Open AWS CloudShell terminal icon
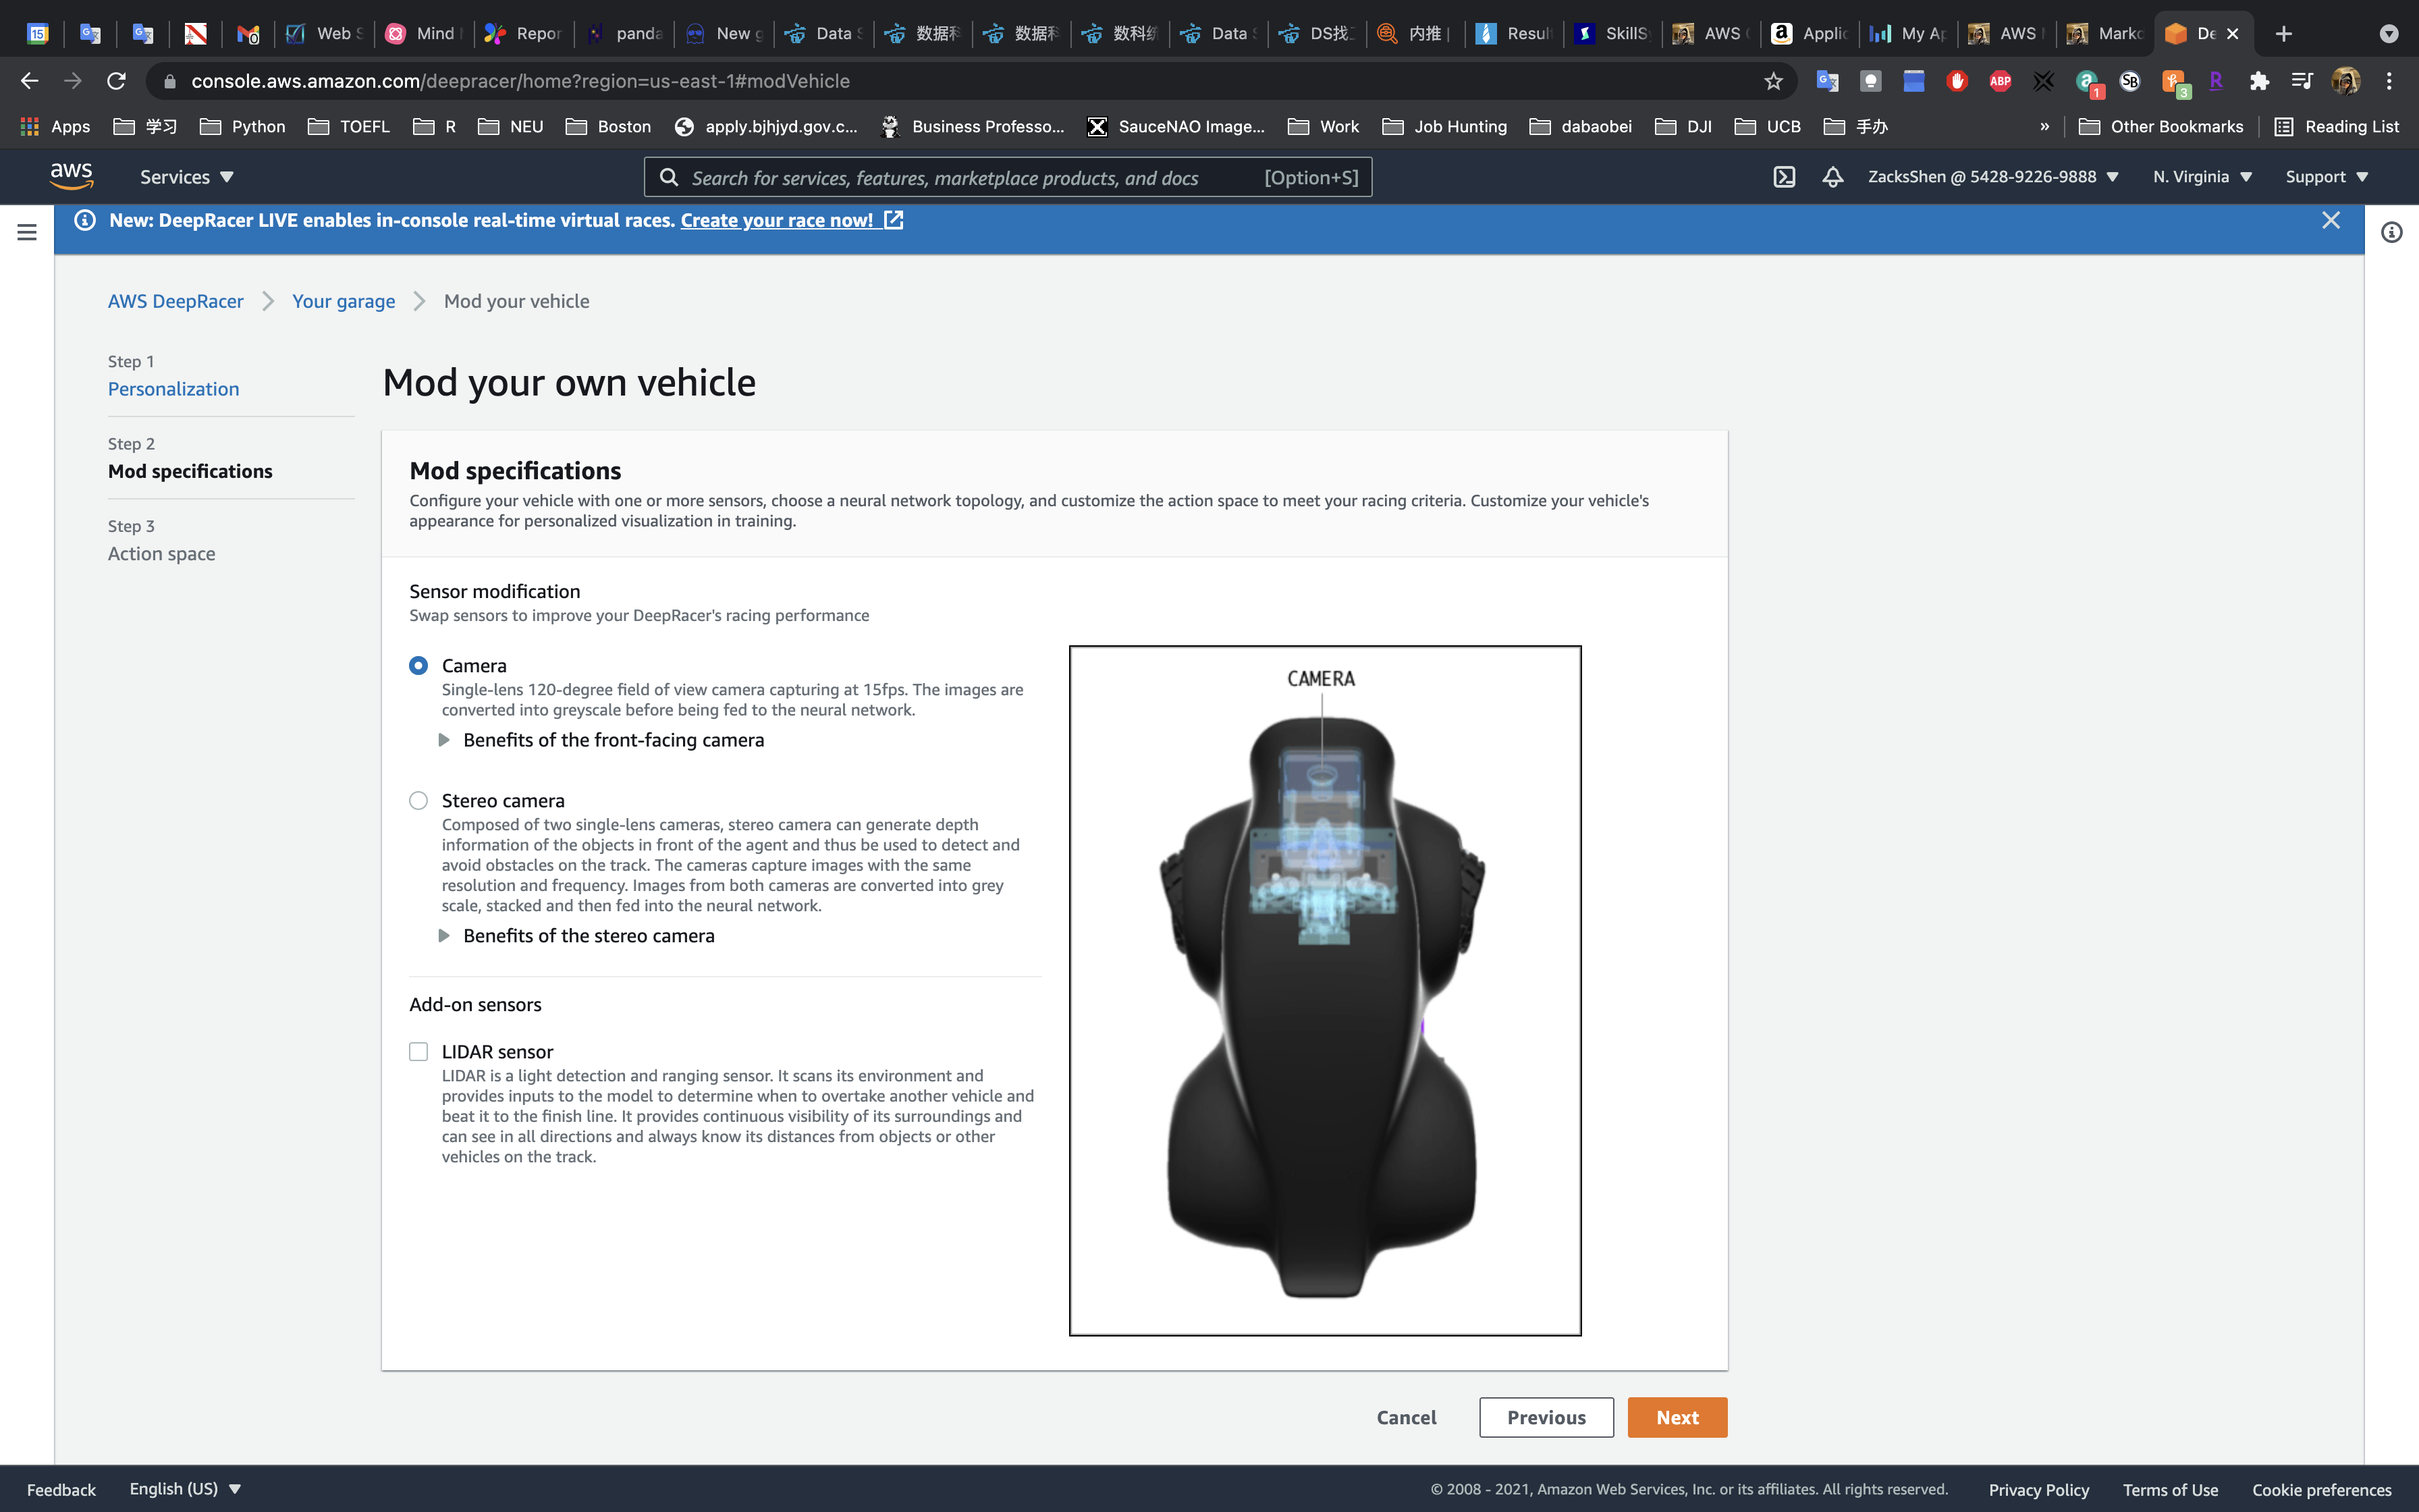This screenshot has width=2419, height=1512. click(x=1785, y=177)
